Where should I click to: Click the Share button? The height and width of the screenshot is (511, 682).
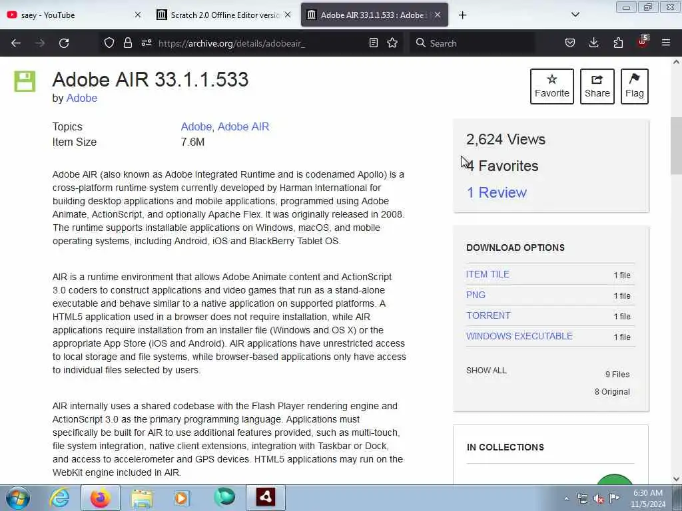click(597, 86)
